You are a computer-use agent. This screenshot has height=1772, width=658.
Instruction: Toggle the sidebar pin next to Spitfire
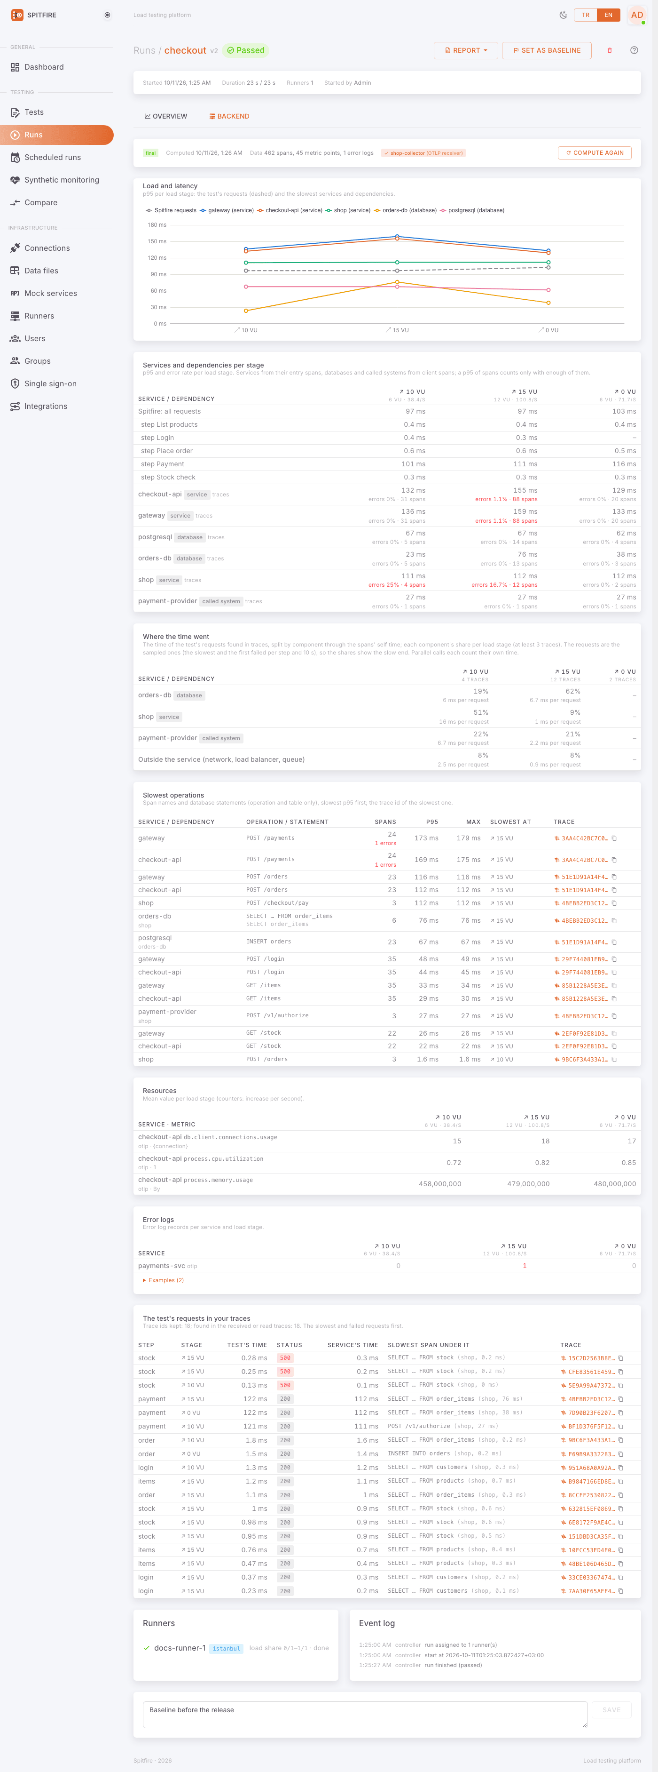pos(107,15)
